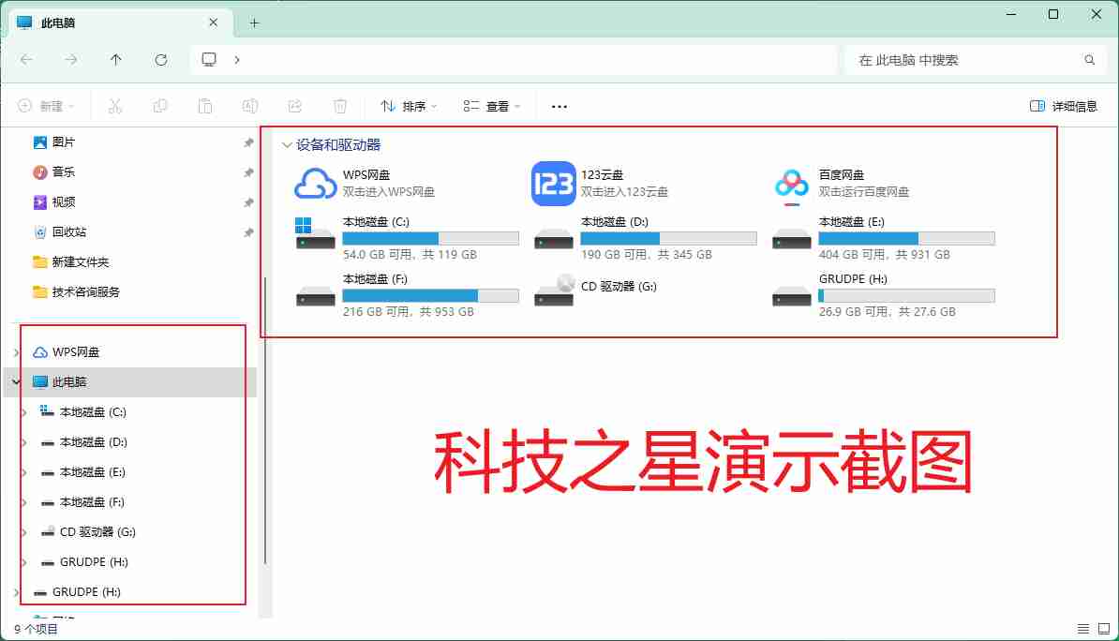Select the Copy icon on the toolbar

[160, 105]
